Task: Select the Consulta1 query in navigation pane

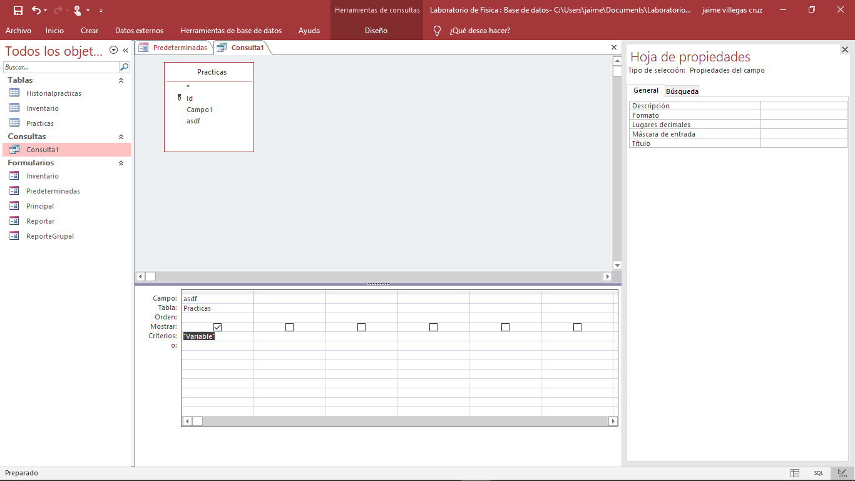Action: tap(66, 150)
